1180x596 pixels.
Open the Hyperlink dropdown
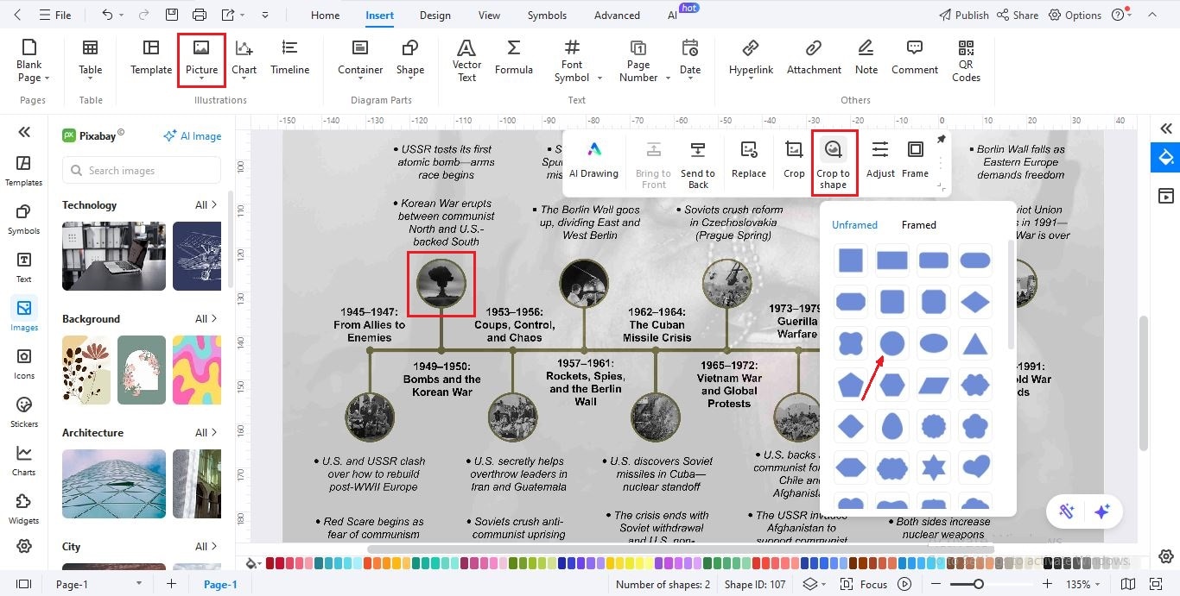click(751, 79)
